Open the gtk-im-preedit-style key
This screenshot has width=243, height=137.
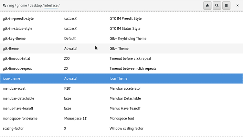click(x=18, y=18)
